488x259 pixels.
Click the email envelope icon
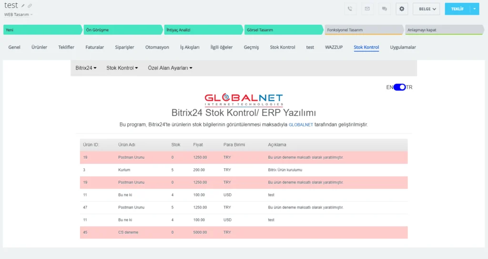[366, 9]
